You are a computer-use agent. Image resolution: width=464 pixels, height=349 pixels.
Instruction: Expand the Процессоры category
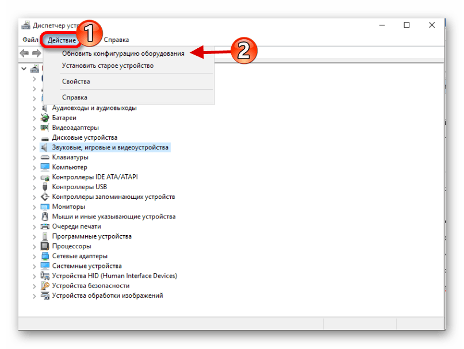34,247
